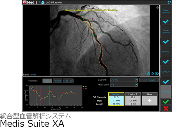The width and height of the screenshot is (194, 129).
Task: Click the 62 % stenosis value
Action: click(x=116, y=97)
